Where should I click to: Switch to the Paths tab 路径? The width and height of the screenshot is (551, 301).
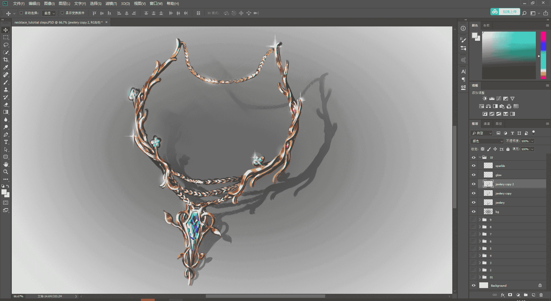coord(499,124)
